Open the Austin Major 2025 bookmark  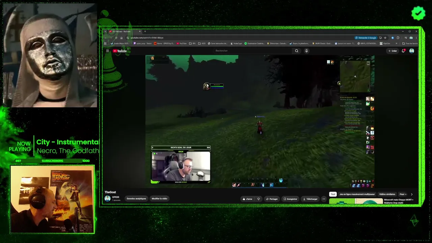[120, 44]
